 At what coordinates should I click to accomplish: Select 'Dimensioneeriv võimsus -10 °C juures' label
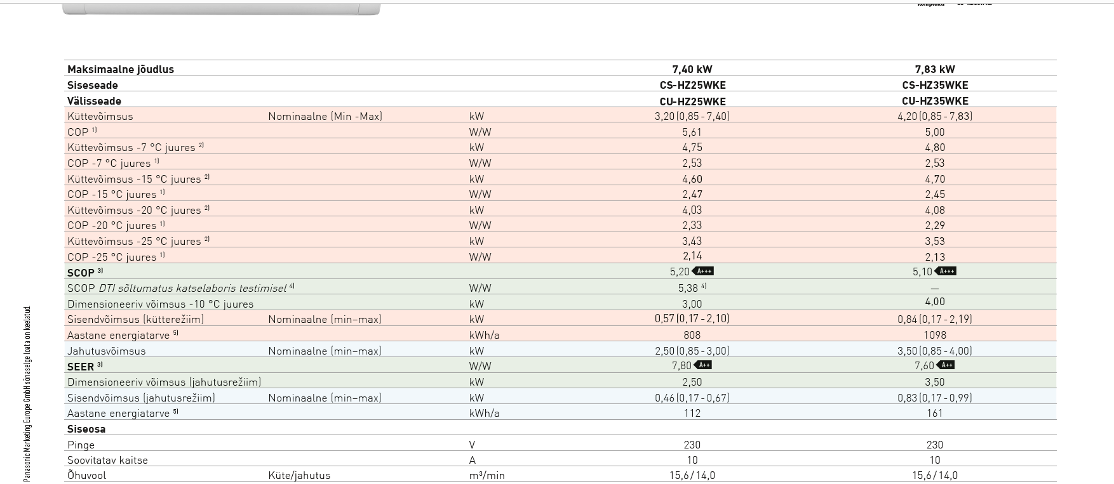click(x=161, y=304)
